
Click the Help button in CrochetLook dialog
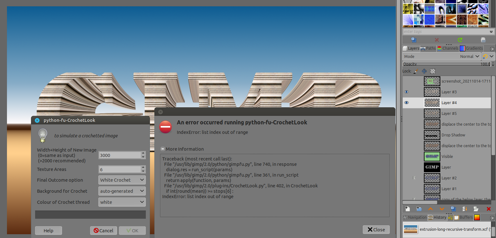point(48,231)
